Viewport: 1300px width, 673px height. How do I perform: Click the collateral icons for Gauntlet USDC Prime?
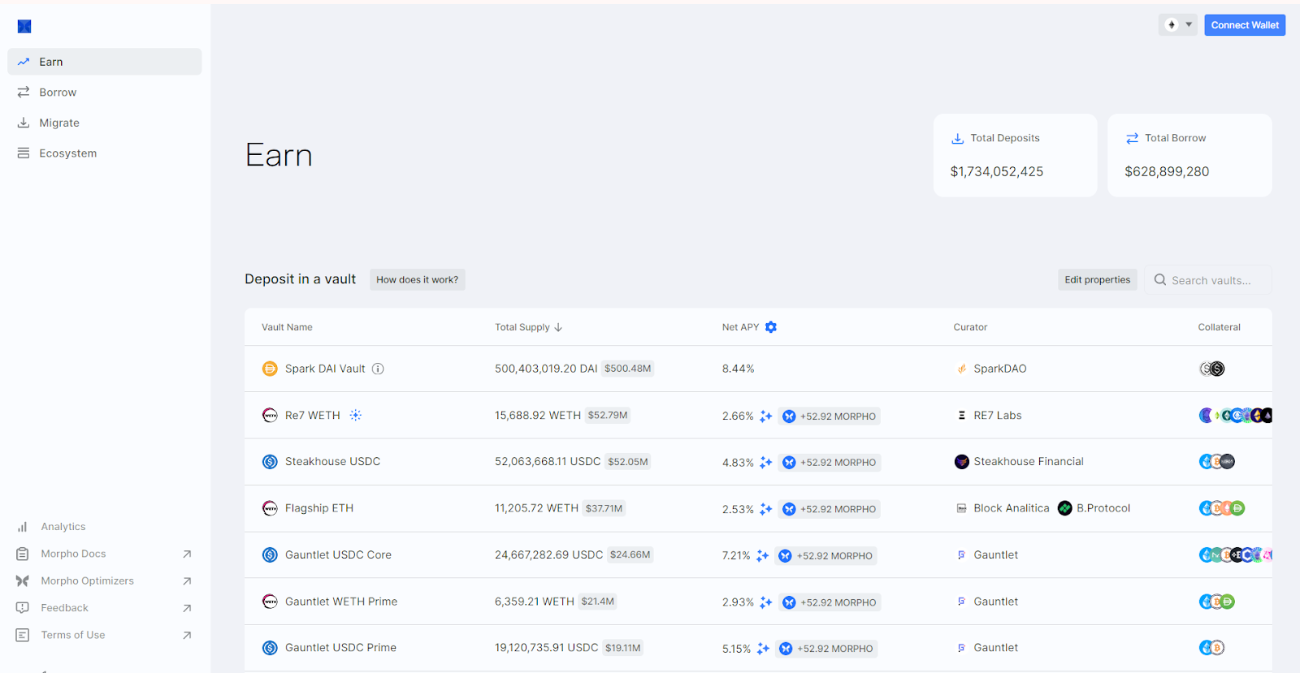tap(1211, 648)
